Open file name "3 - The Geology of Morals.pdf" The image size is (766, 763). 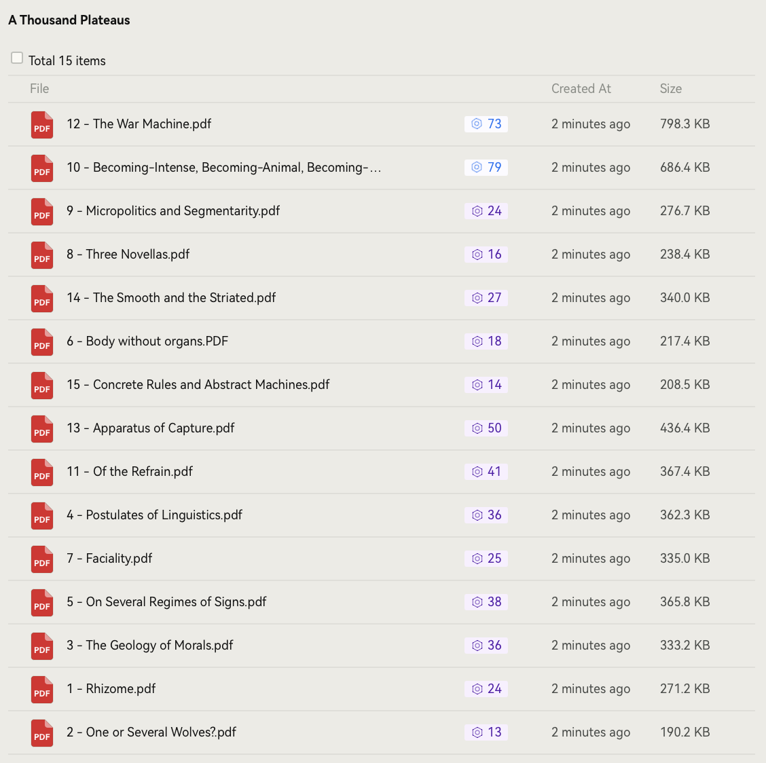click(150, 646)
